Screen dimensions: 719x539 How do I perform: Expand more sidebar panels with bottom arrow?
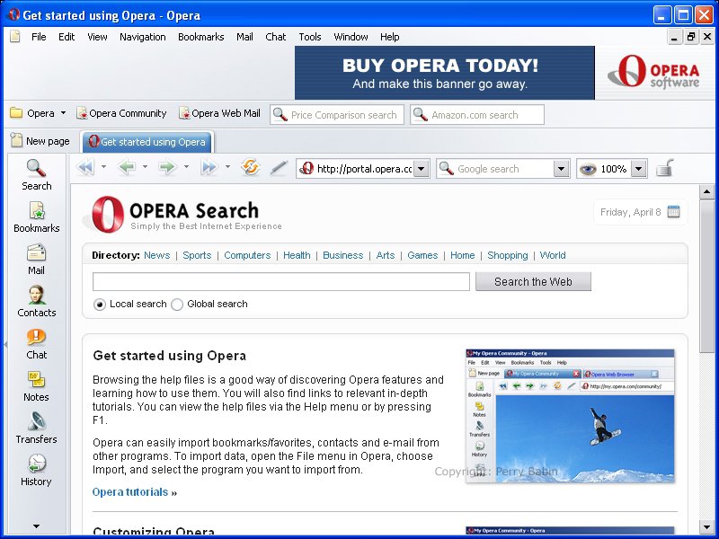36,526
